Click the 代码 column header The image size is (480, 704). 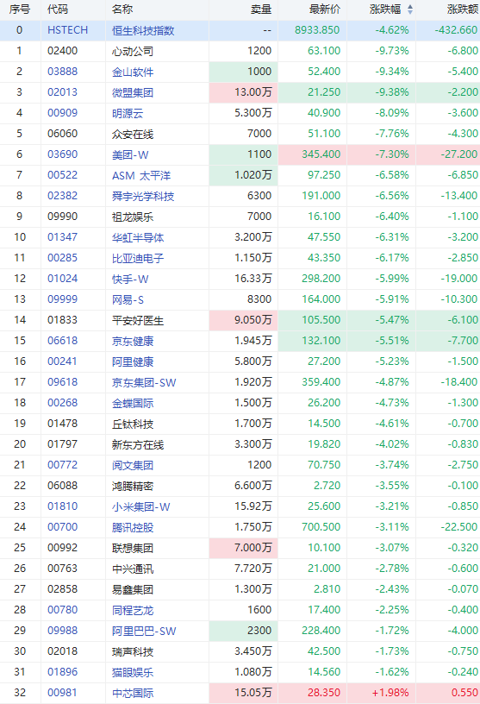[58, 9]
